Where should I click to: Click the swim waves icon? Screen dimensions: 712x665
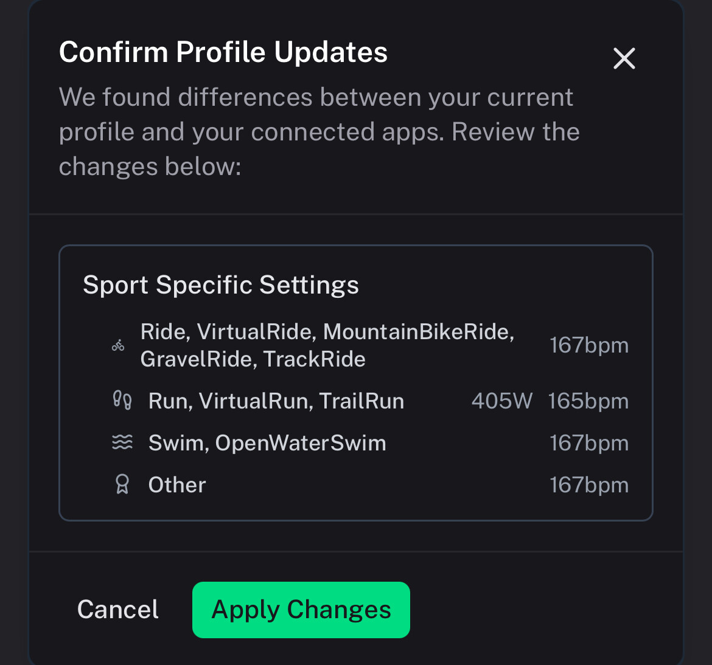[122, 443]
